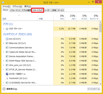This screenshot has width=103, height=94.
Task: Expand the CyberLink Media Server entry
Action: (x=4, y=52)
